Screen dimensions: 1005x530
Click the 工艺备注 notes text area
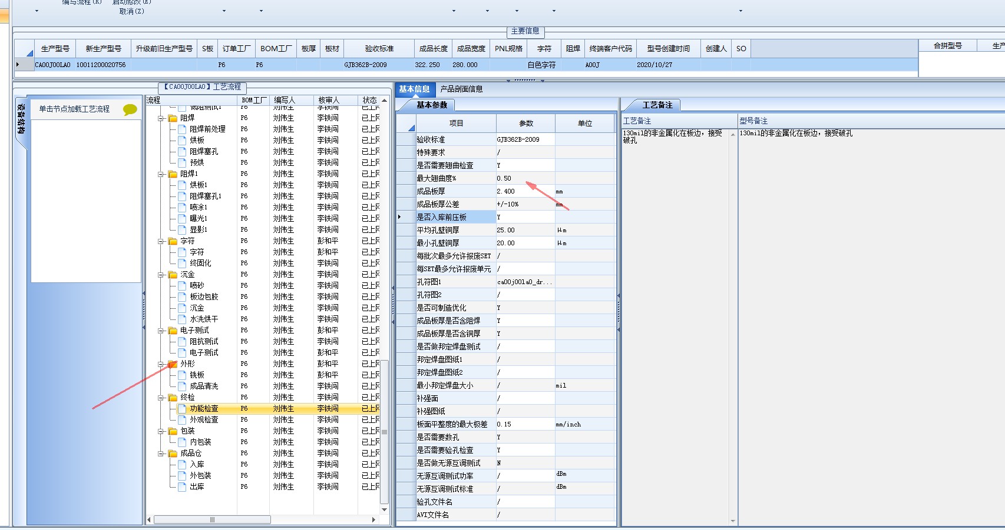(x=675, y=326)
